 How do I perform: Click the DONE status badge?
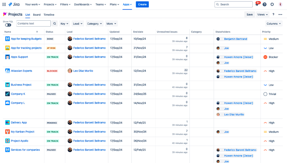click(50, 39)
